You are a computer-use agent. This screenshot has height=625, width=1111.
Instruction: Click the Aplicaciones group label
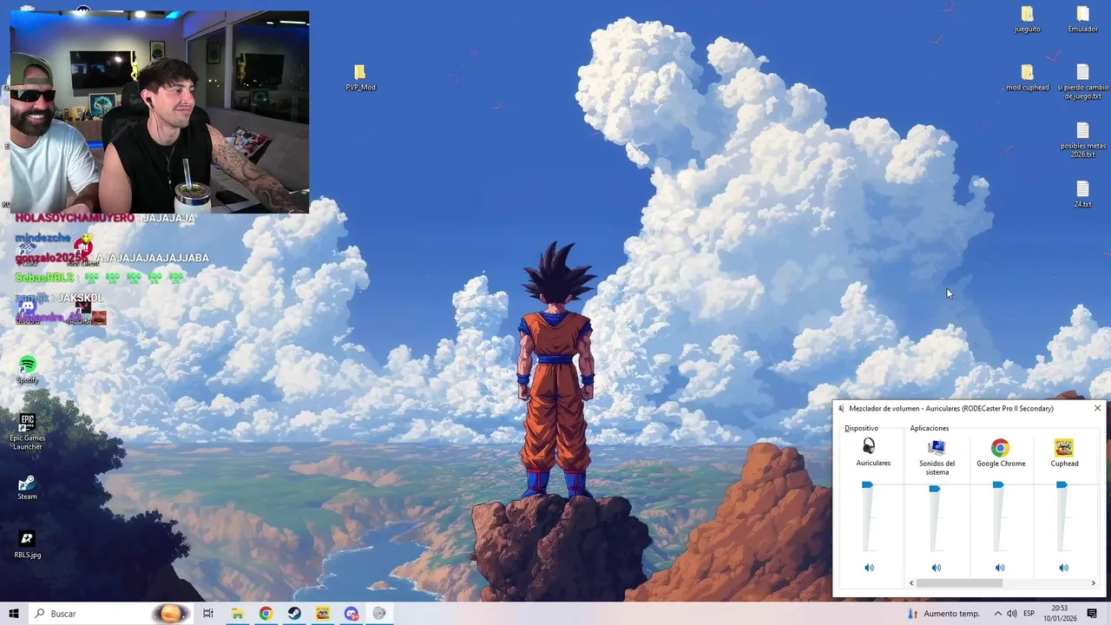[929, 428]
